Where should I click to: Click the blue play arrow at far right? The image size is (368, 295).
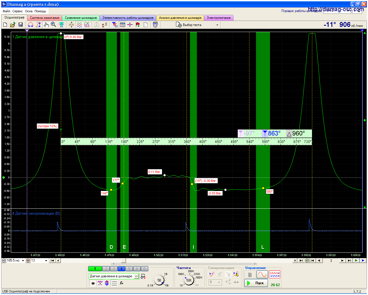[363, 261]
